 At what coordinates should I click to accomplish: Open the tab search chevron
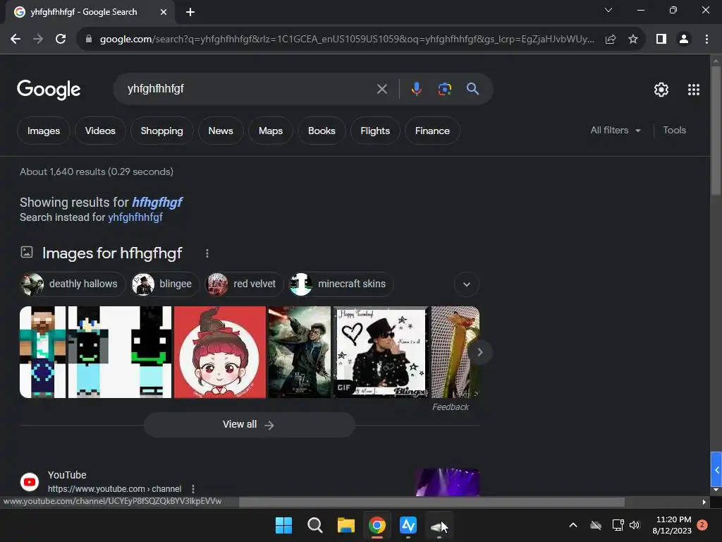pos(608,10)
